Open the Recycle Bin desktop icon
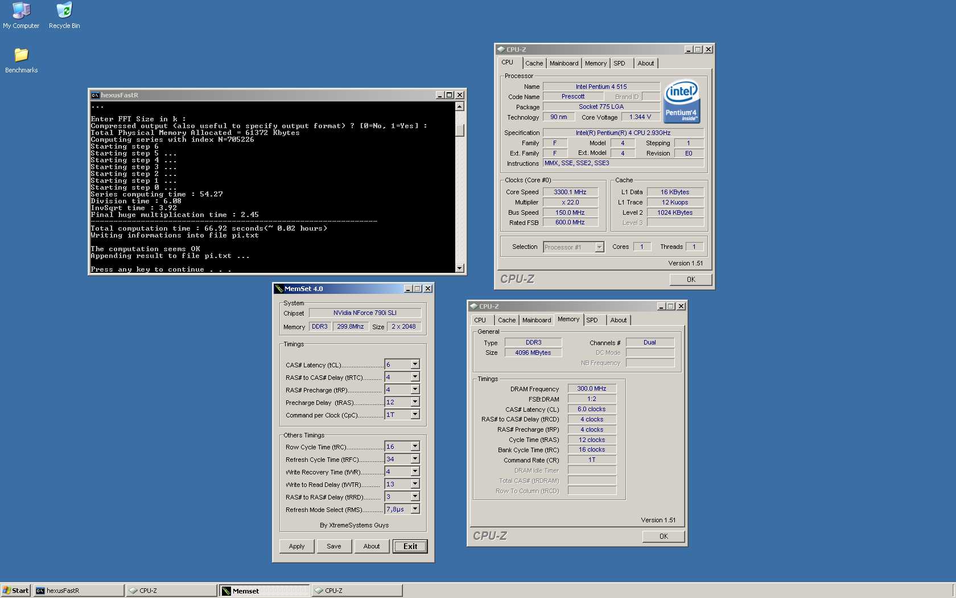The width and height of the screenshot is (956, 598). pos(64,15)
